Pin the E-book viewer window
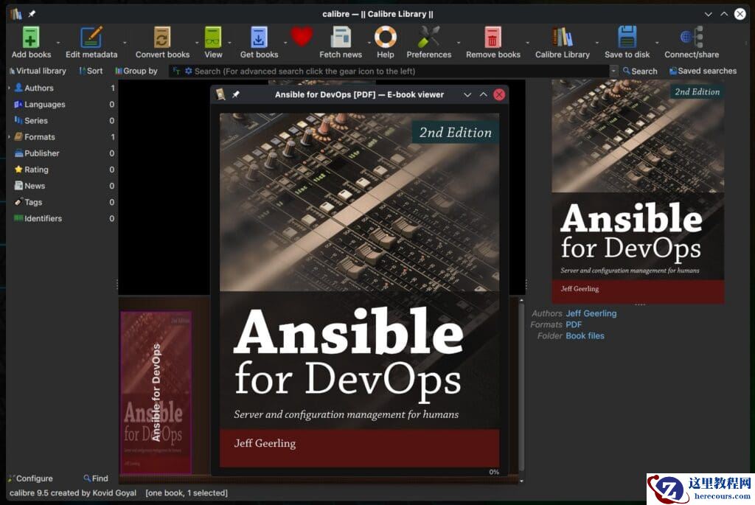Image resolution: width=755 pixels, height=505 pixels. [x=236, y=94]
